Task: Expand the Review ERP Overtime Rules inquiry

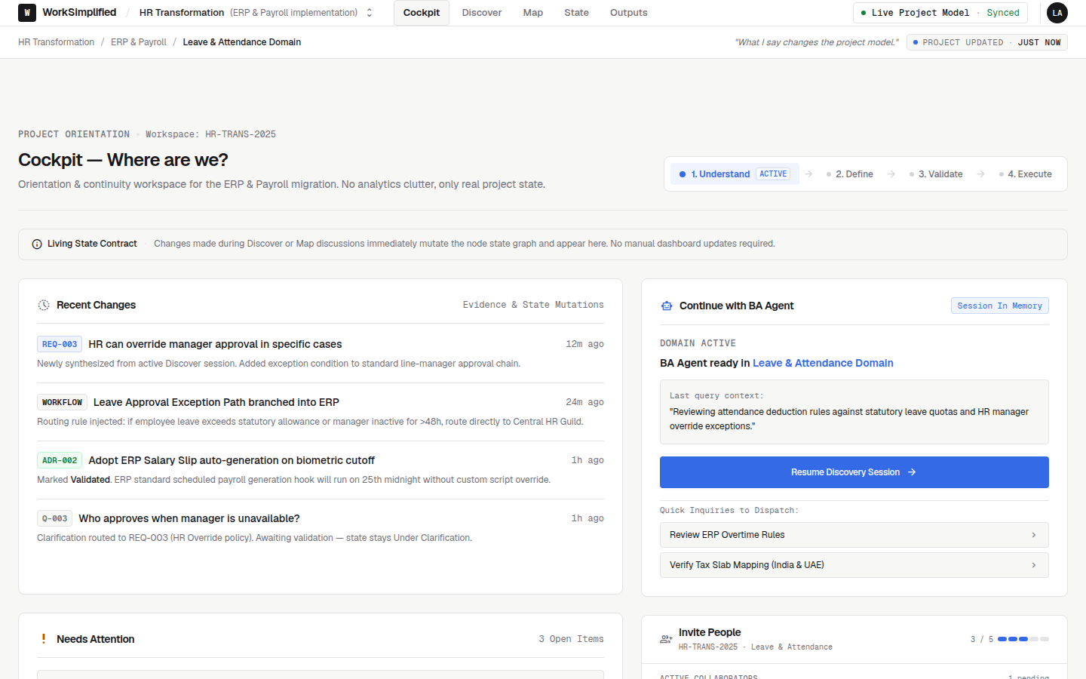Action: (854, 535)
